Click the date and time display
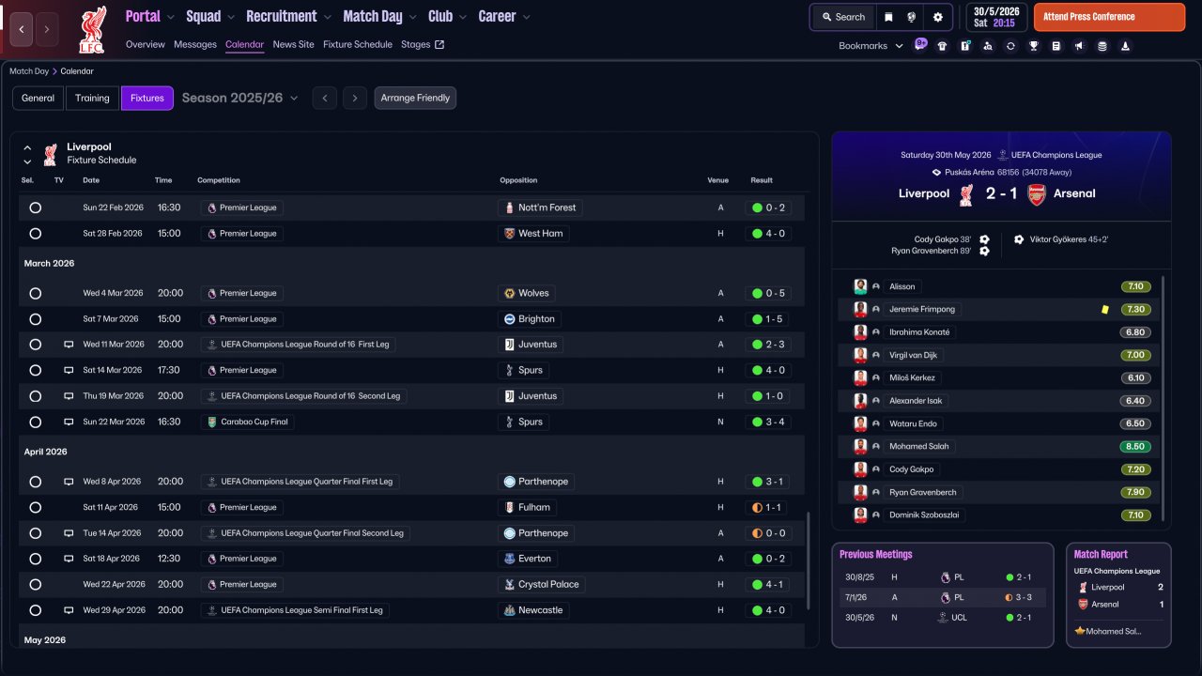Viewport: 1202px width, 676px height. pyautogui.click(x=995, y=17)
